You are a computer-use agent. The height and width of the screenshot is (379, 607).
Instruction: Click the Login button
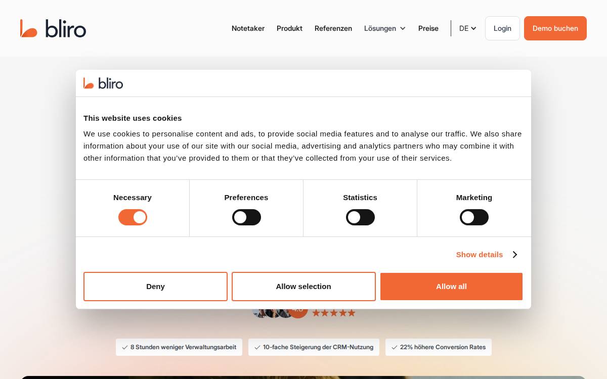[502, 28]
